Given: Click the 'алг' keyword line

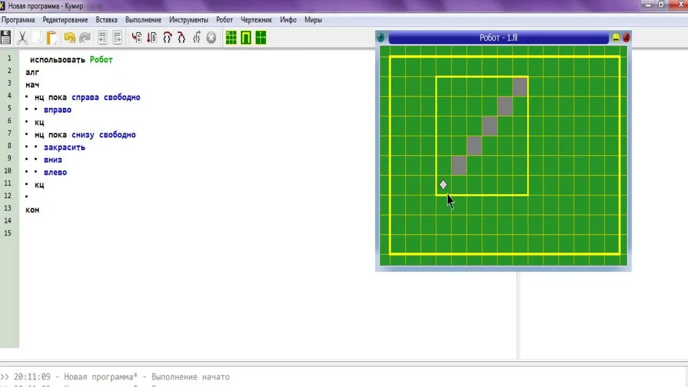Looking at the screenshot, I should (32, 72).
